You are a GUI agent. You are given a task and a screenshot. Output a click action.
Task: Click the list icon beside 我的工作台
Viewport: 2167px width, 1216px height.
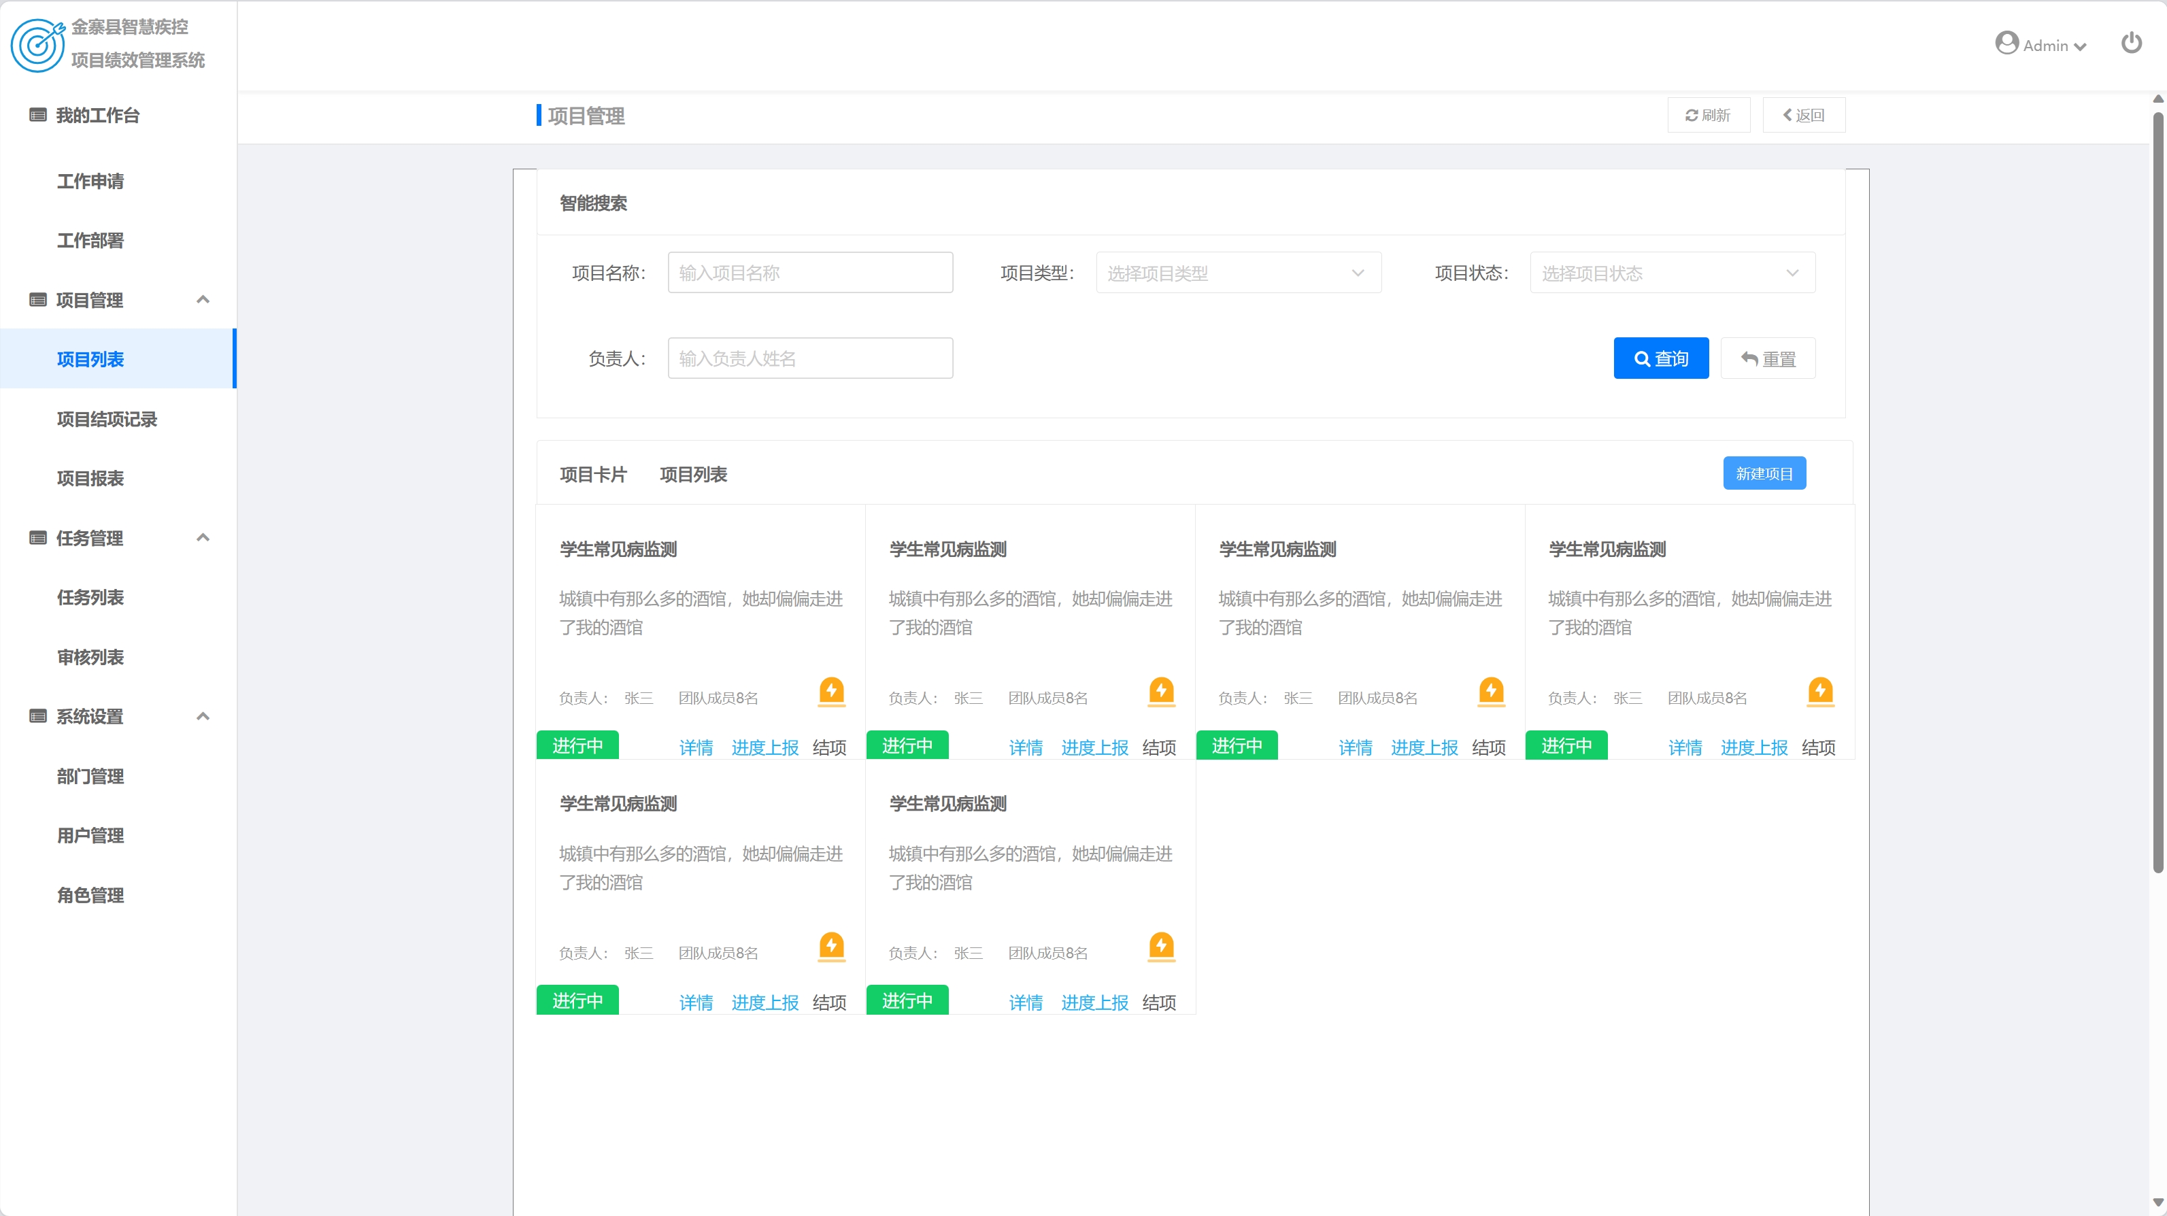pyautogui.click(x=38, y=115)
